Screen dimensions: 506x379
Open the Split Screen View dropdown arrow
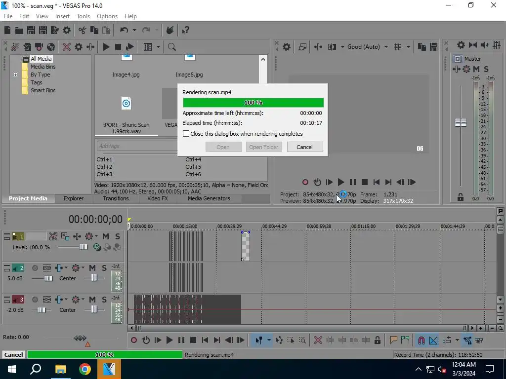point(342,47)
